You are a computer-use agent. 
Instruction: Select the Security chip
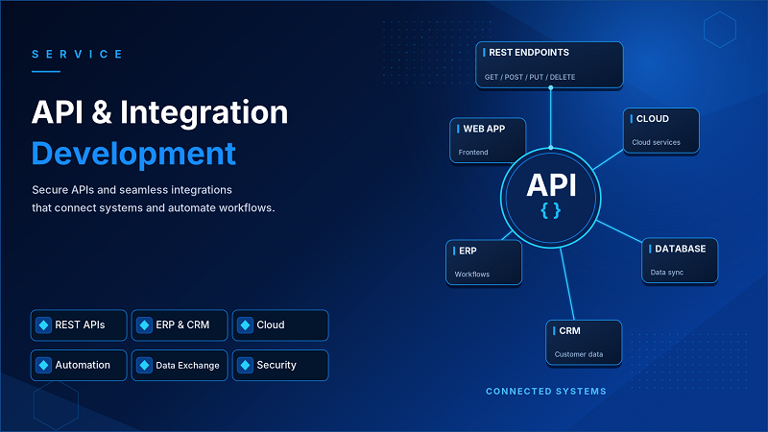(x=280, y=366)
